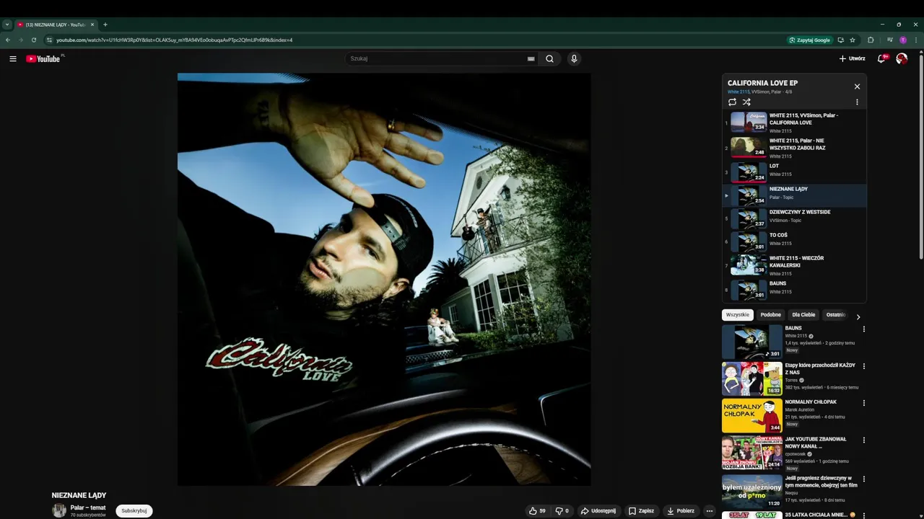Screen dimensions: 924x519
Task: Close the NIEZNANE LĄDY tab
Action: (x=92, y=25)
